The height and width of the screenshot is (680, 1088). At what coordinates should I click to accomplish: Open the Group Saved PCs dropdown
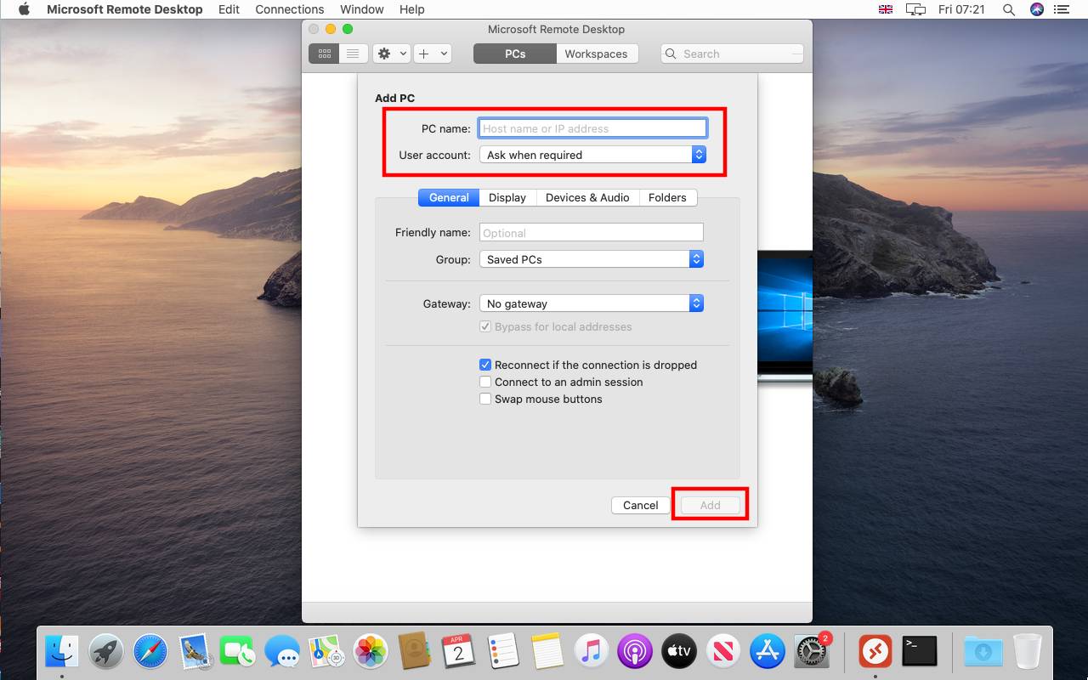592,259
